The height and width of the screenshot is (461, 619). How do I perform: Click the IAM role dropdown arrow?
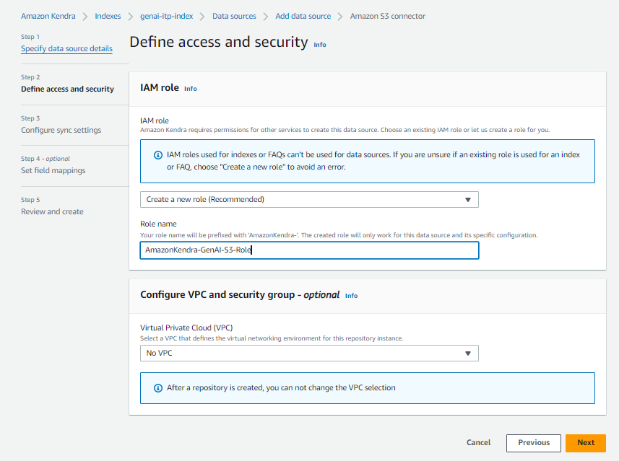point(467,200)
